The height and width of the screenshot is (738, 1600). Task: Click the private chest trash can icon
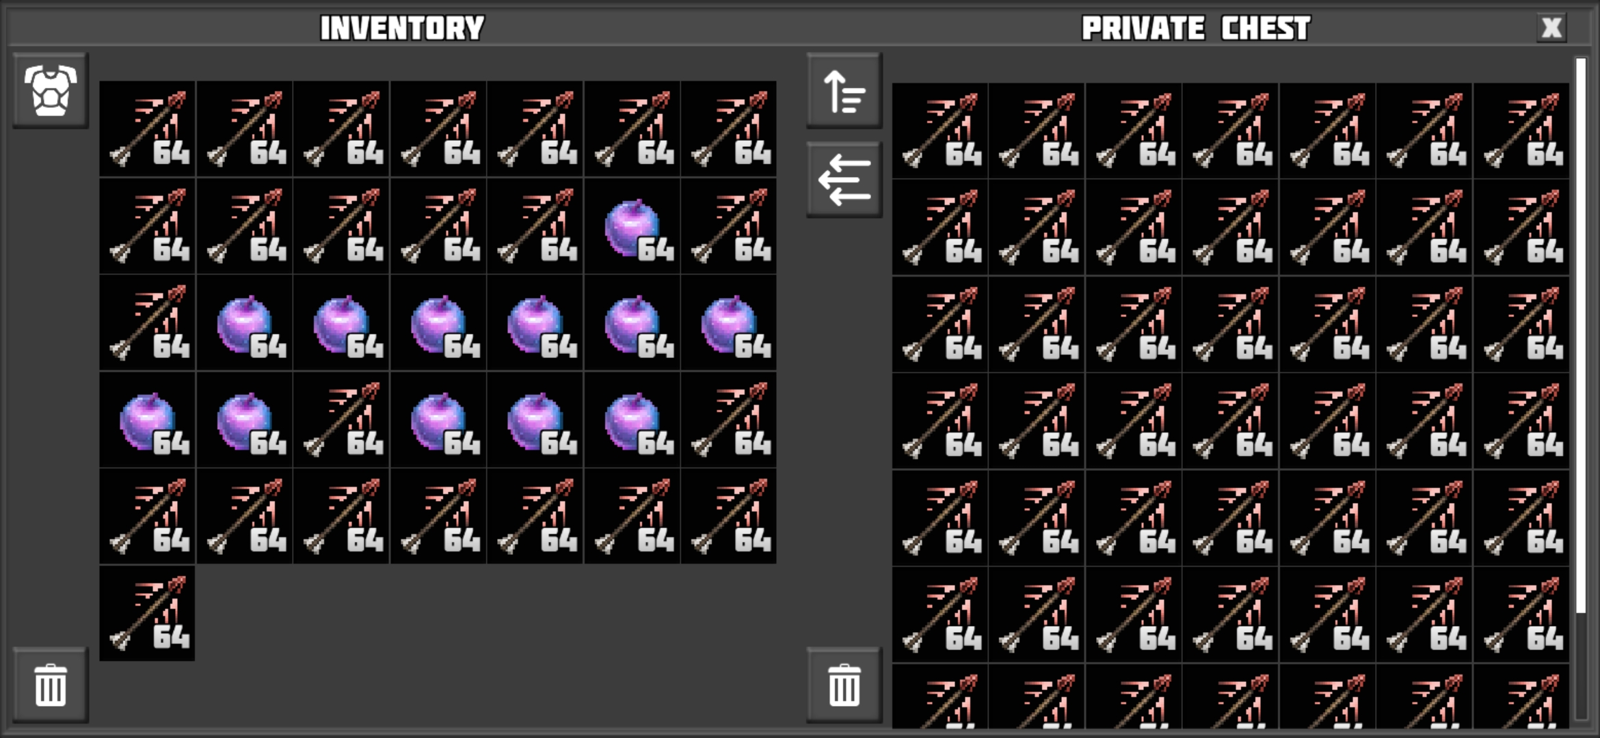click(x=844, y=685)
